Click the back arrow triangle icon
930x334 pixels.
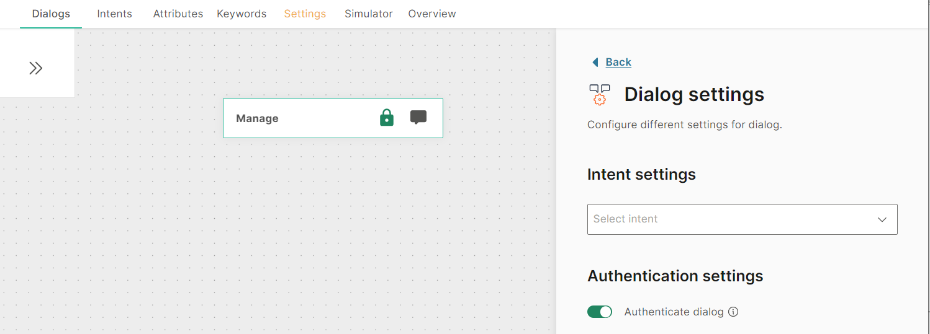(x=595, y=62)
